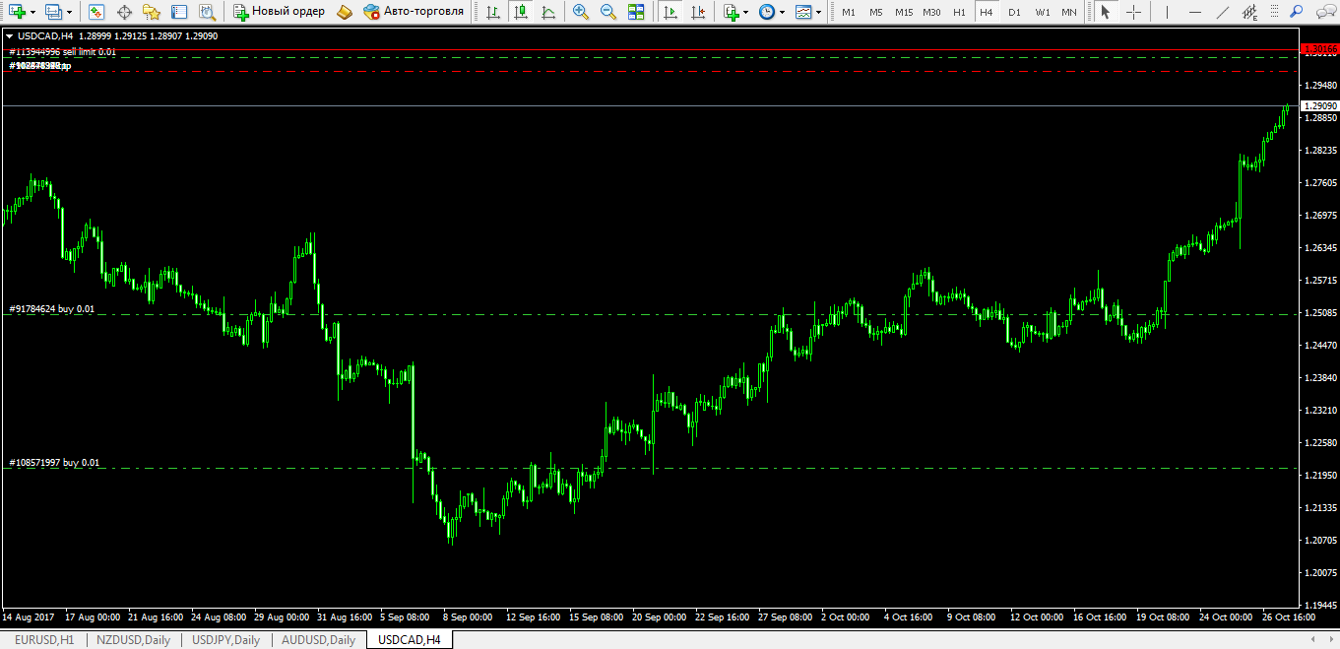Select the D1 timeframe
This screenshot has width=1340, height=649.
coord(1014,12)
